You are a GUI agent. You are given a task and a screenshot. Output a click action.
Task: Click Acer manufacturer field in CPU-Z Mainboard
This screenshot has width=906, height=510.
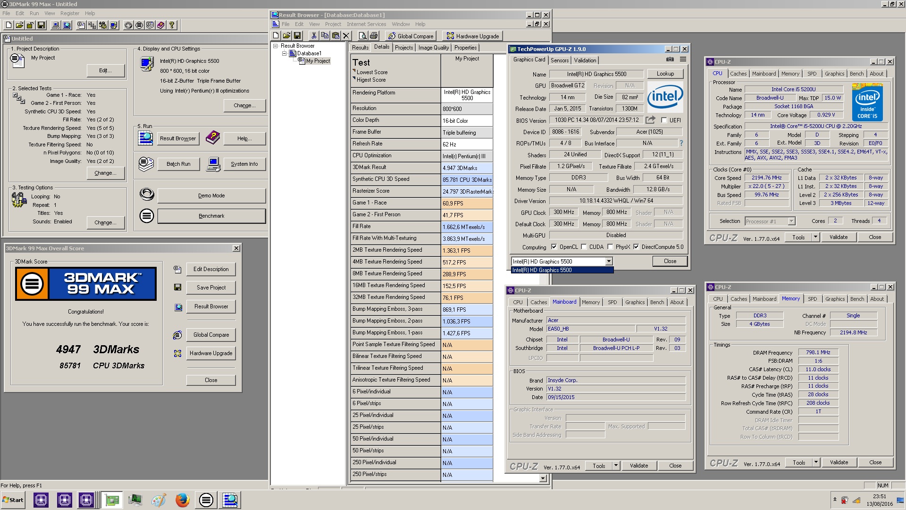(x=616, y=320)
